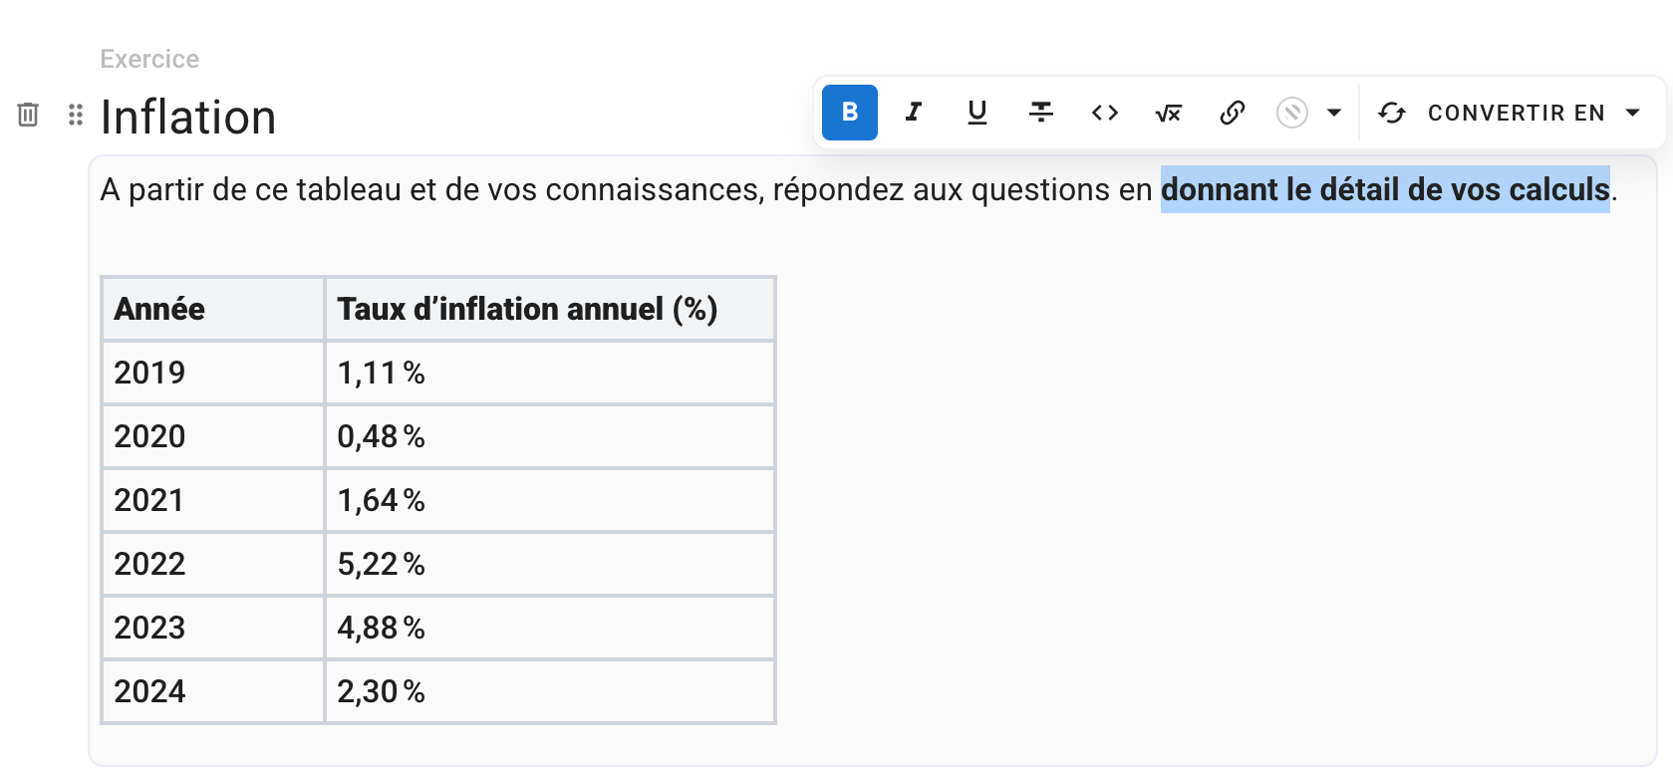Click the convert block arrows icon
1673x773 pixels.
coord(1392,113)
